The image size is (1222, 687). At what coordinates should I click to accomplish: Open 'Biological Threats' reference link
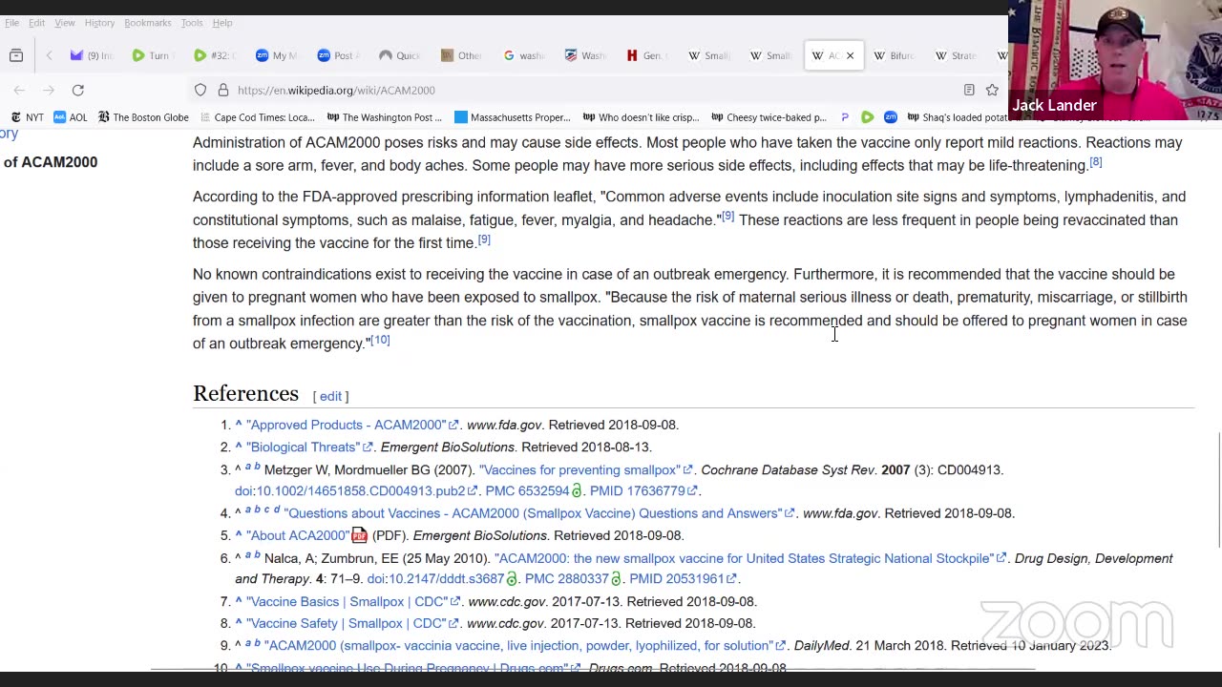[x=309, y=447]
